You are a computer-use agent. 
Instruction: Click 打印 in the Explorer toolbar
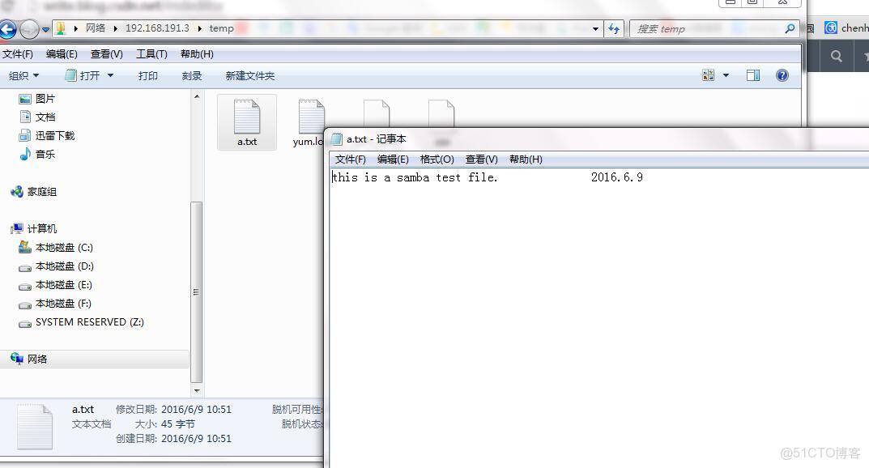coord(148,75)
